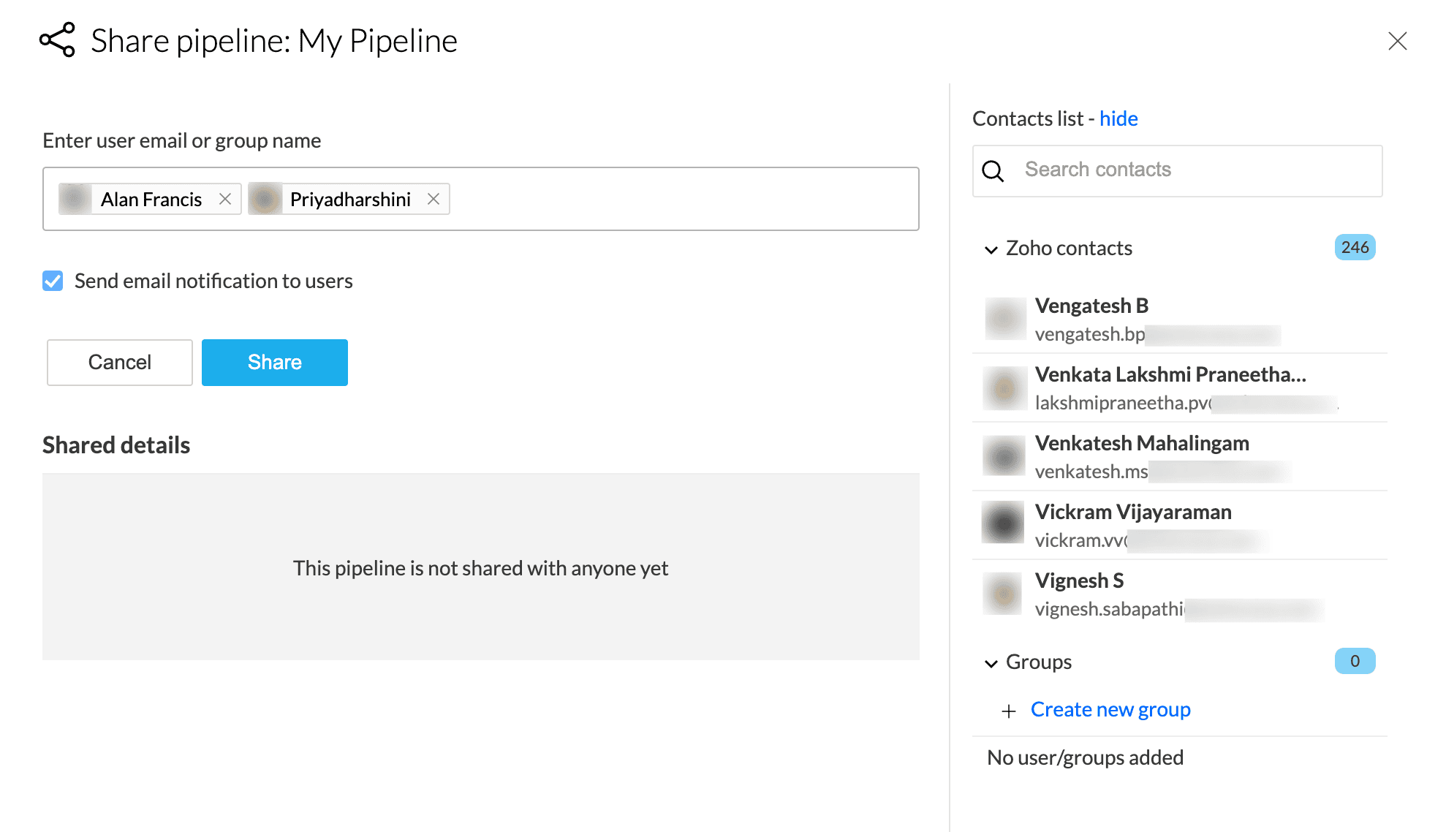Click the Cancel button
The height and width of the screenshot is (832, 1446).
click(x=120, y=363)
